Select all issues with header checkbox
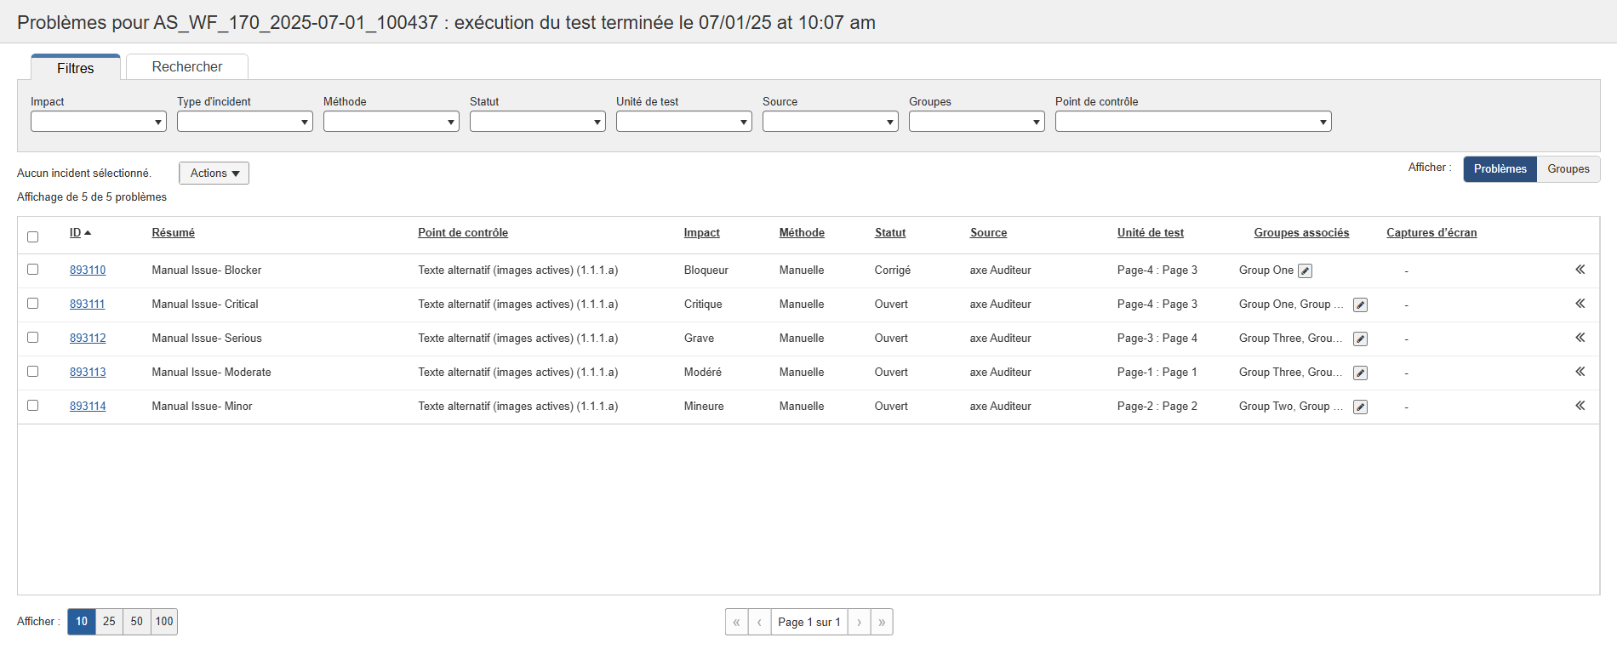1617x649 pixels. 33,236
